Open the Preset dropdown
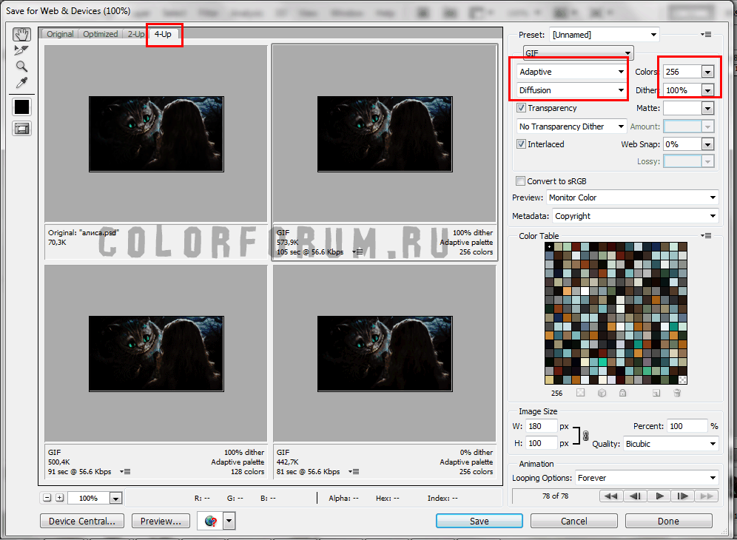The height and width of the screenshot is (540, 737). 605,34
